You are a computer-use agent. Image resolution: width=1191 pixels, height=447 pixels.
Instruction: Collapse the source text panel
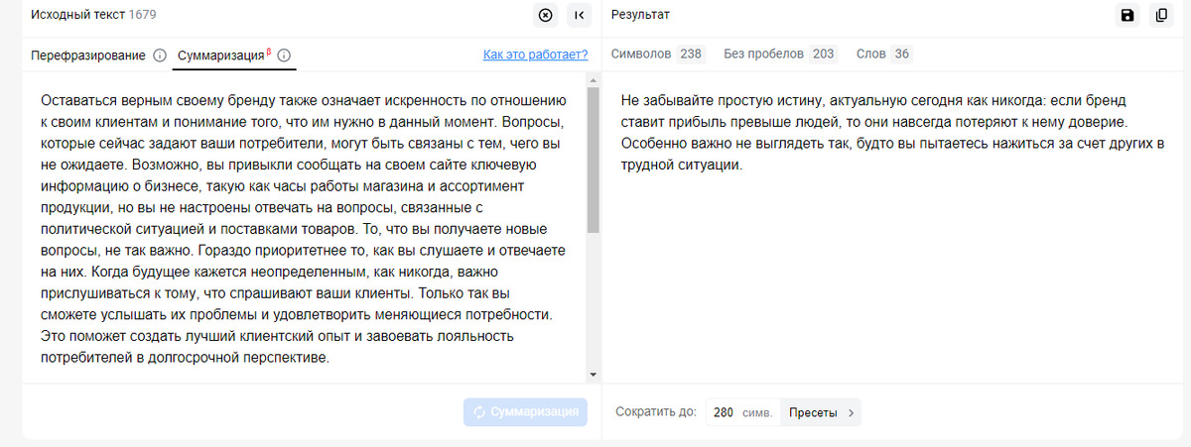[x=579, y=15]
